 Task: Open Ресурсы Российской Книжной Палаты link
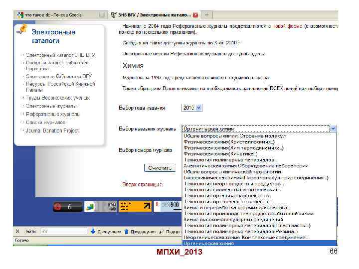coord(60,87)
